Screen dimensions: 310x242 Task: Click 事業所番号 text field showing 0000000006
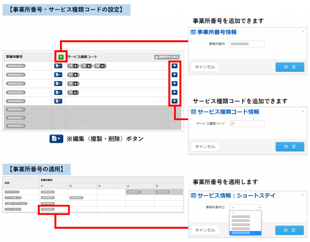(x=247, y=44)
